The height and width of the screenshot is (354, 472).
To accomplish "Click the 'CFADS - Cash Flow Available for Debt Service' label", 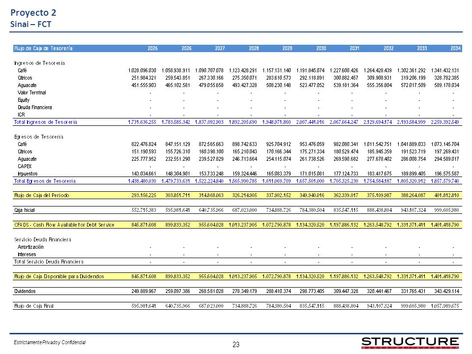I will 64,225.
